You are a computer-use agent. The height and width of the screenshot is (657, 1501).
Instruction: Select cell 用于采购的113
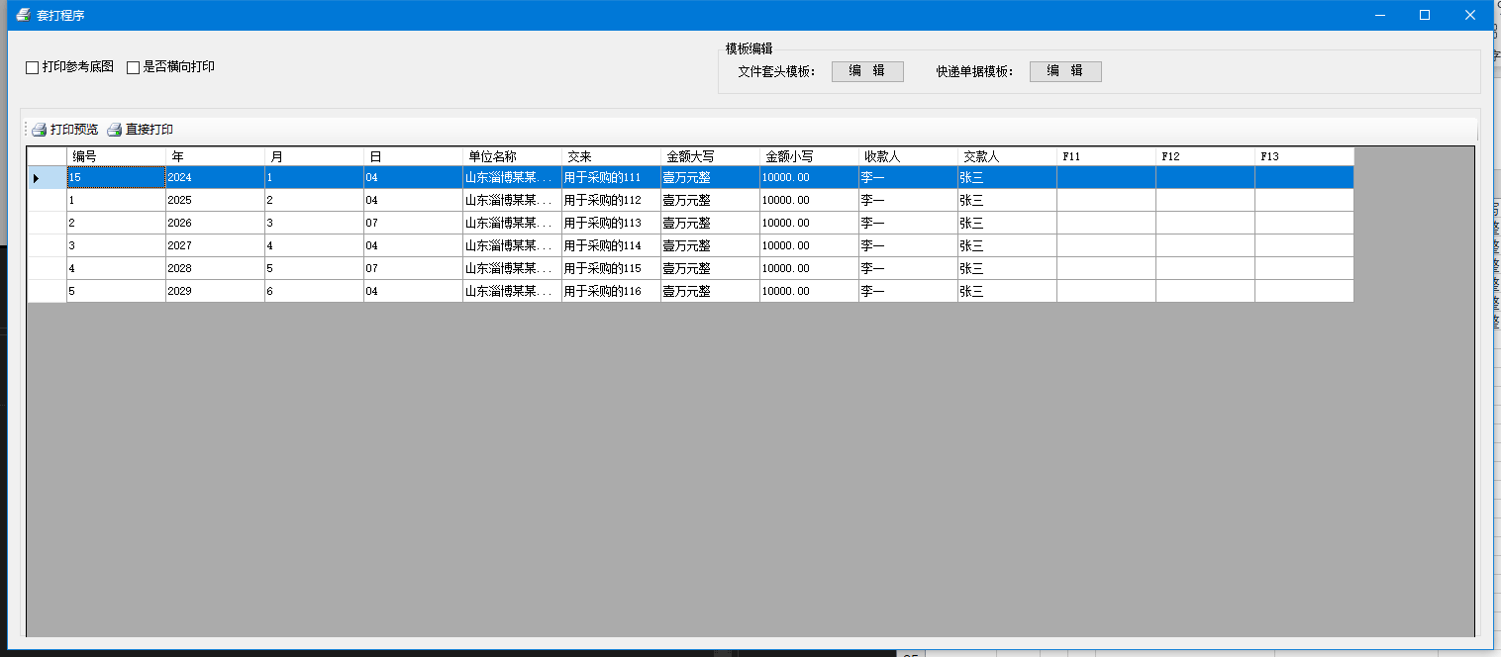click(611, 223)
